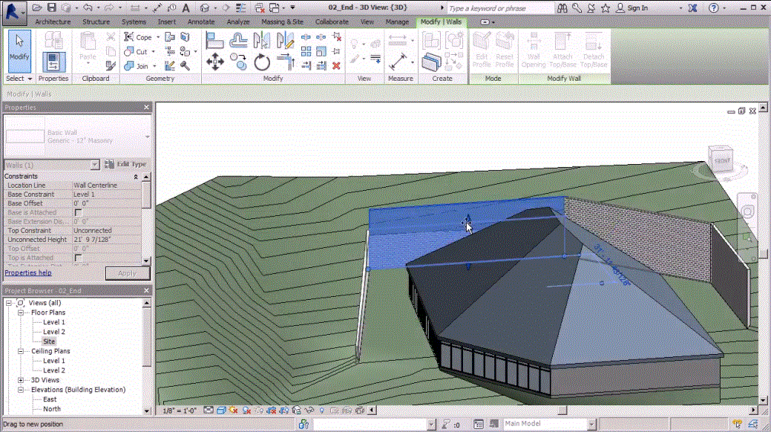Select the Site floor plan
771x432 pixels.
pyautogui.click(x=49, y=341)
